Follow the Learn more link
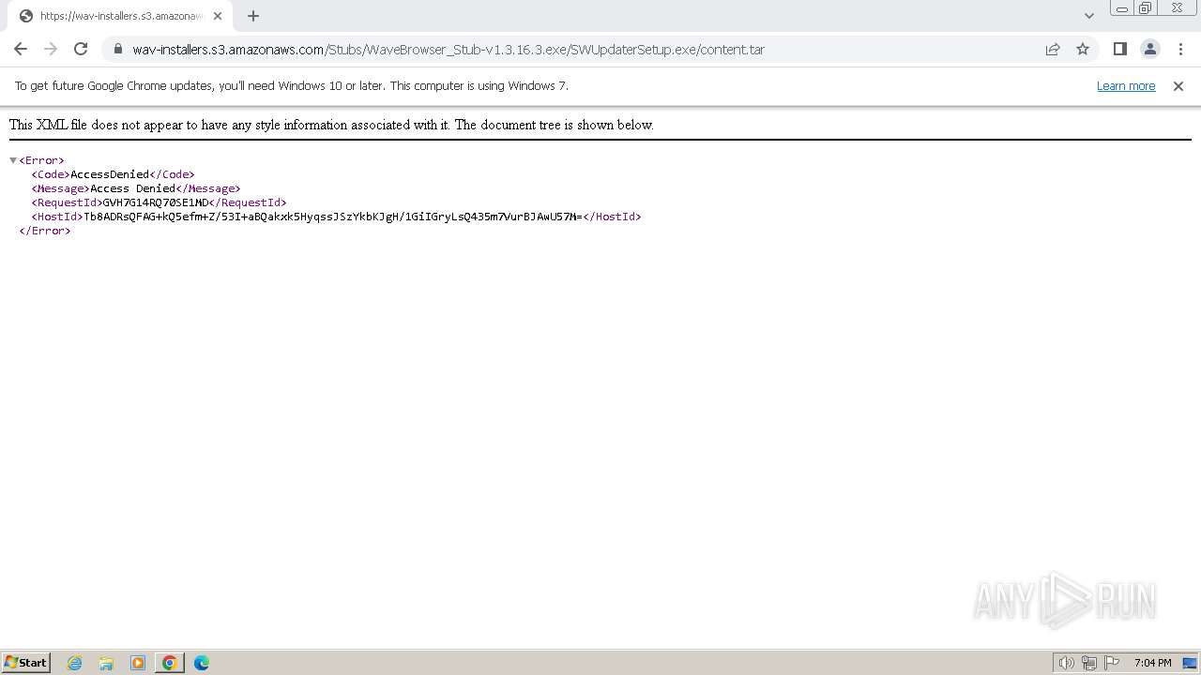This screenshot has height=675, width=1201. 1126,85
